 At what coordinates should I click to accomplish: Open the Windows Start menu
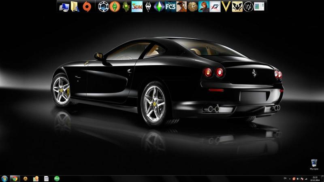pyautogui.click(x=4, y=178)
